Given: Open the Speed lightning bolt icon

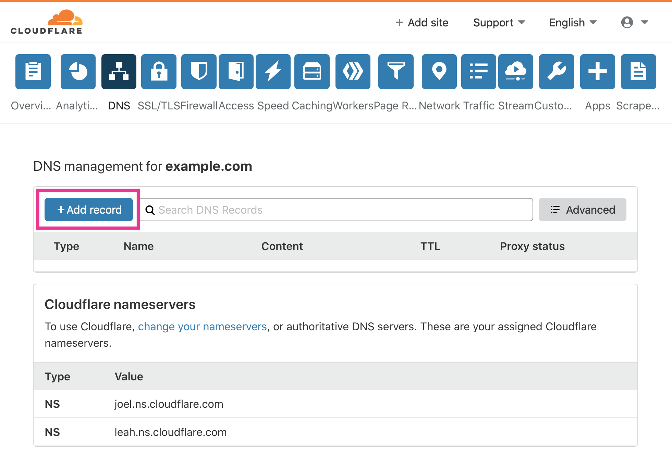Looking at the screenshot, I should point(273,72).
